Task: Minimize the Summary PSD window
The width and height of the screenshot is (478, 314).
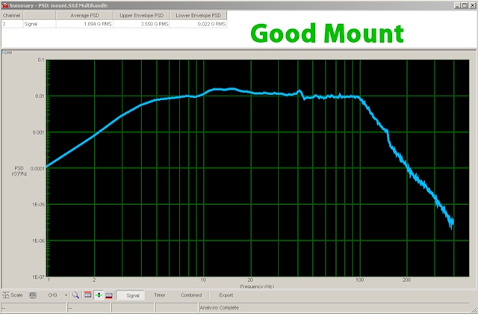Action: click(457, 5)
